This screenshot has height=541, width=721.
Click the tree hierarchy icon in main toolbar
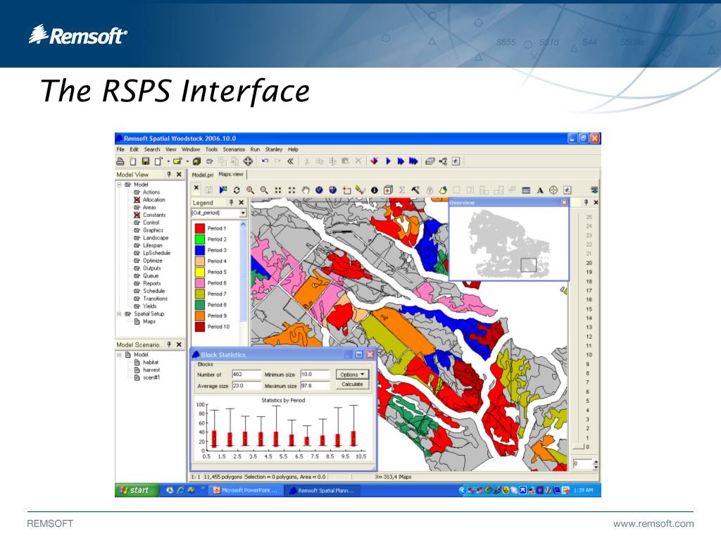coord(443,161)
